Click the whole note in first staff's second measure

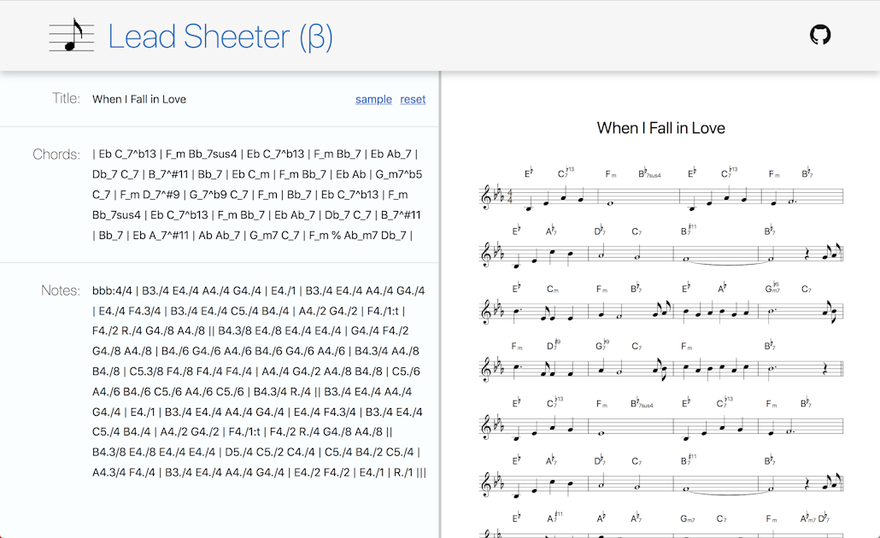pos(610,203)
